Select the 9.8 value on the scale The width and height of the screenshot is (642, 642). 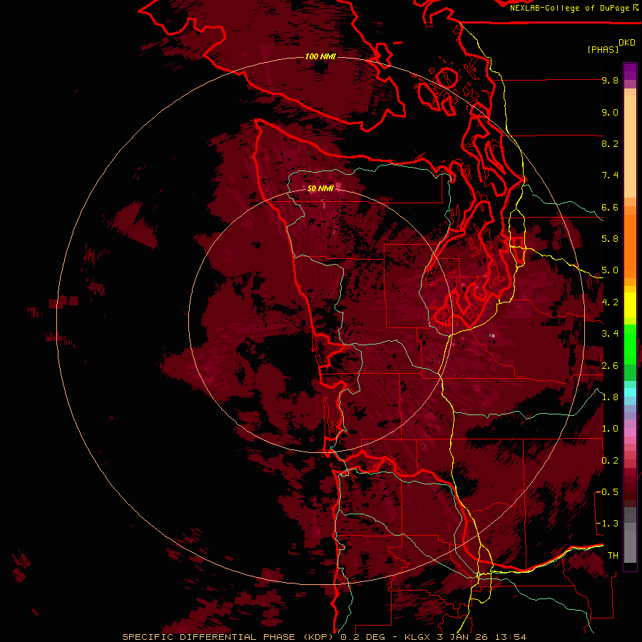pos(610,80)
